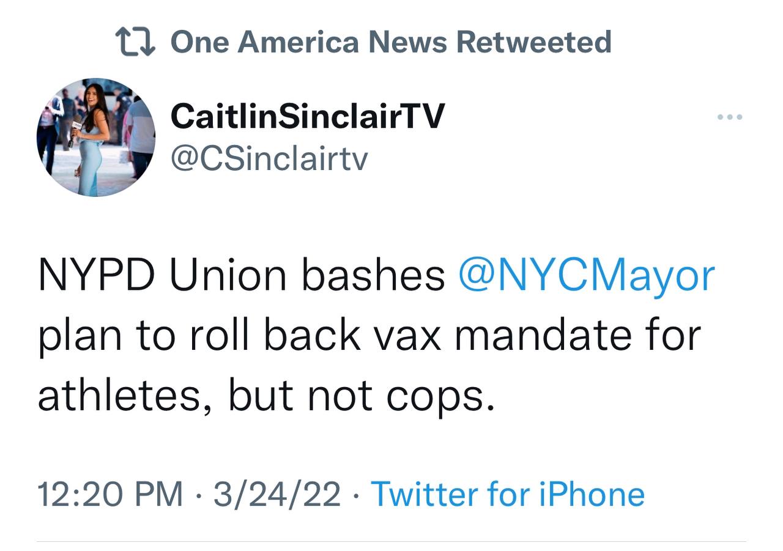This screenshot has width=783, height=551.
Task: Click the 12:20 PM timestamp
Action: coord(110,494)
